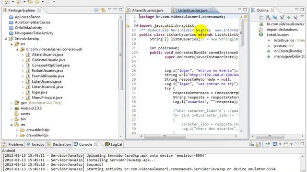The image size is (307, 172).
Task: Switch to AlterarUsuarios.java editor tab
Action: (145, 11)
